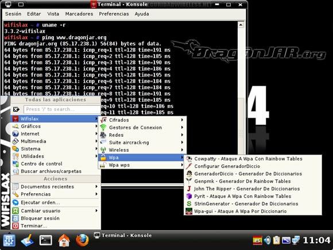The height and width of the screenshot is (250, 333).
Task: Expand the Wireless submenu arrow
Action: pyautogui.click(x=182, y=150)
